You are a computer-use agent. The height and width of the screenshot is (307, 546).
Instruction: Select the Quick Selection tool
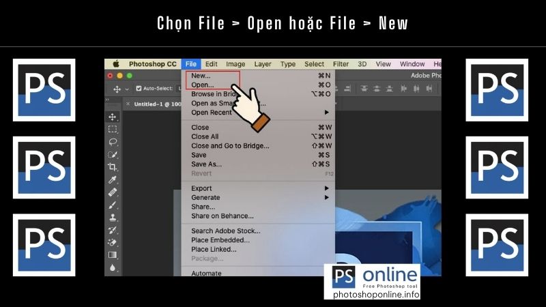coord(113,155)
